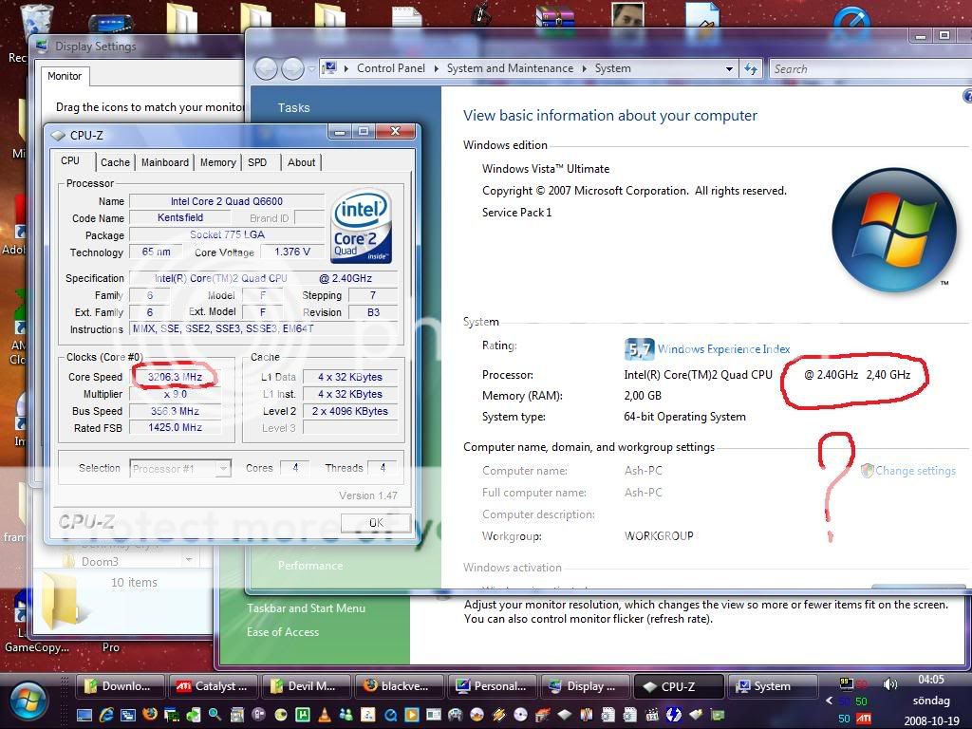
Task: Expand the address bar history dropdown
Action: click(x=729, y=68)
